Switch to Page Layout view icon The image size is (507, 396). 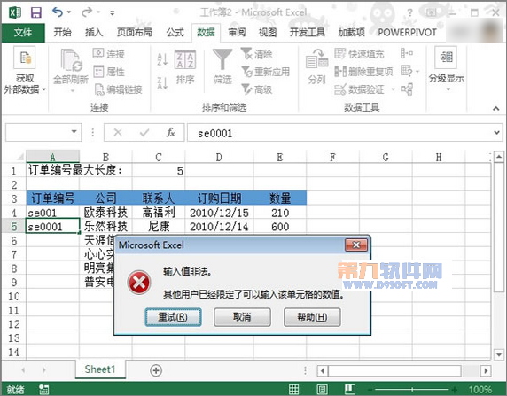(x=322, y=389)
